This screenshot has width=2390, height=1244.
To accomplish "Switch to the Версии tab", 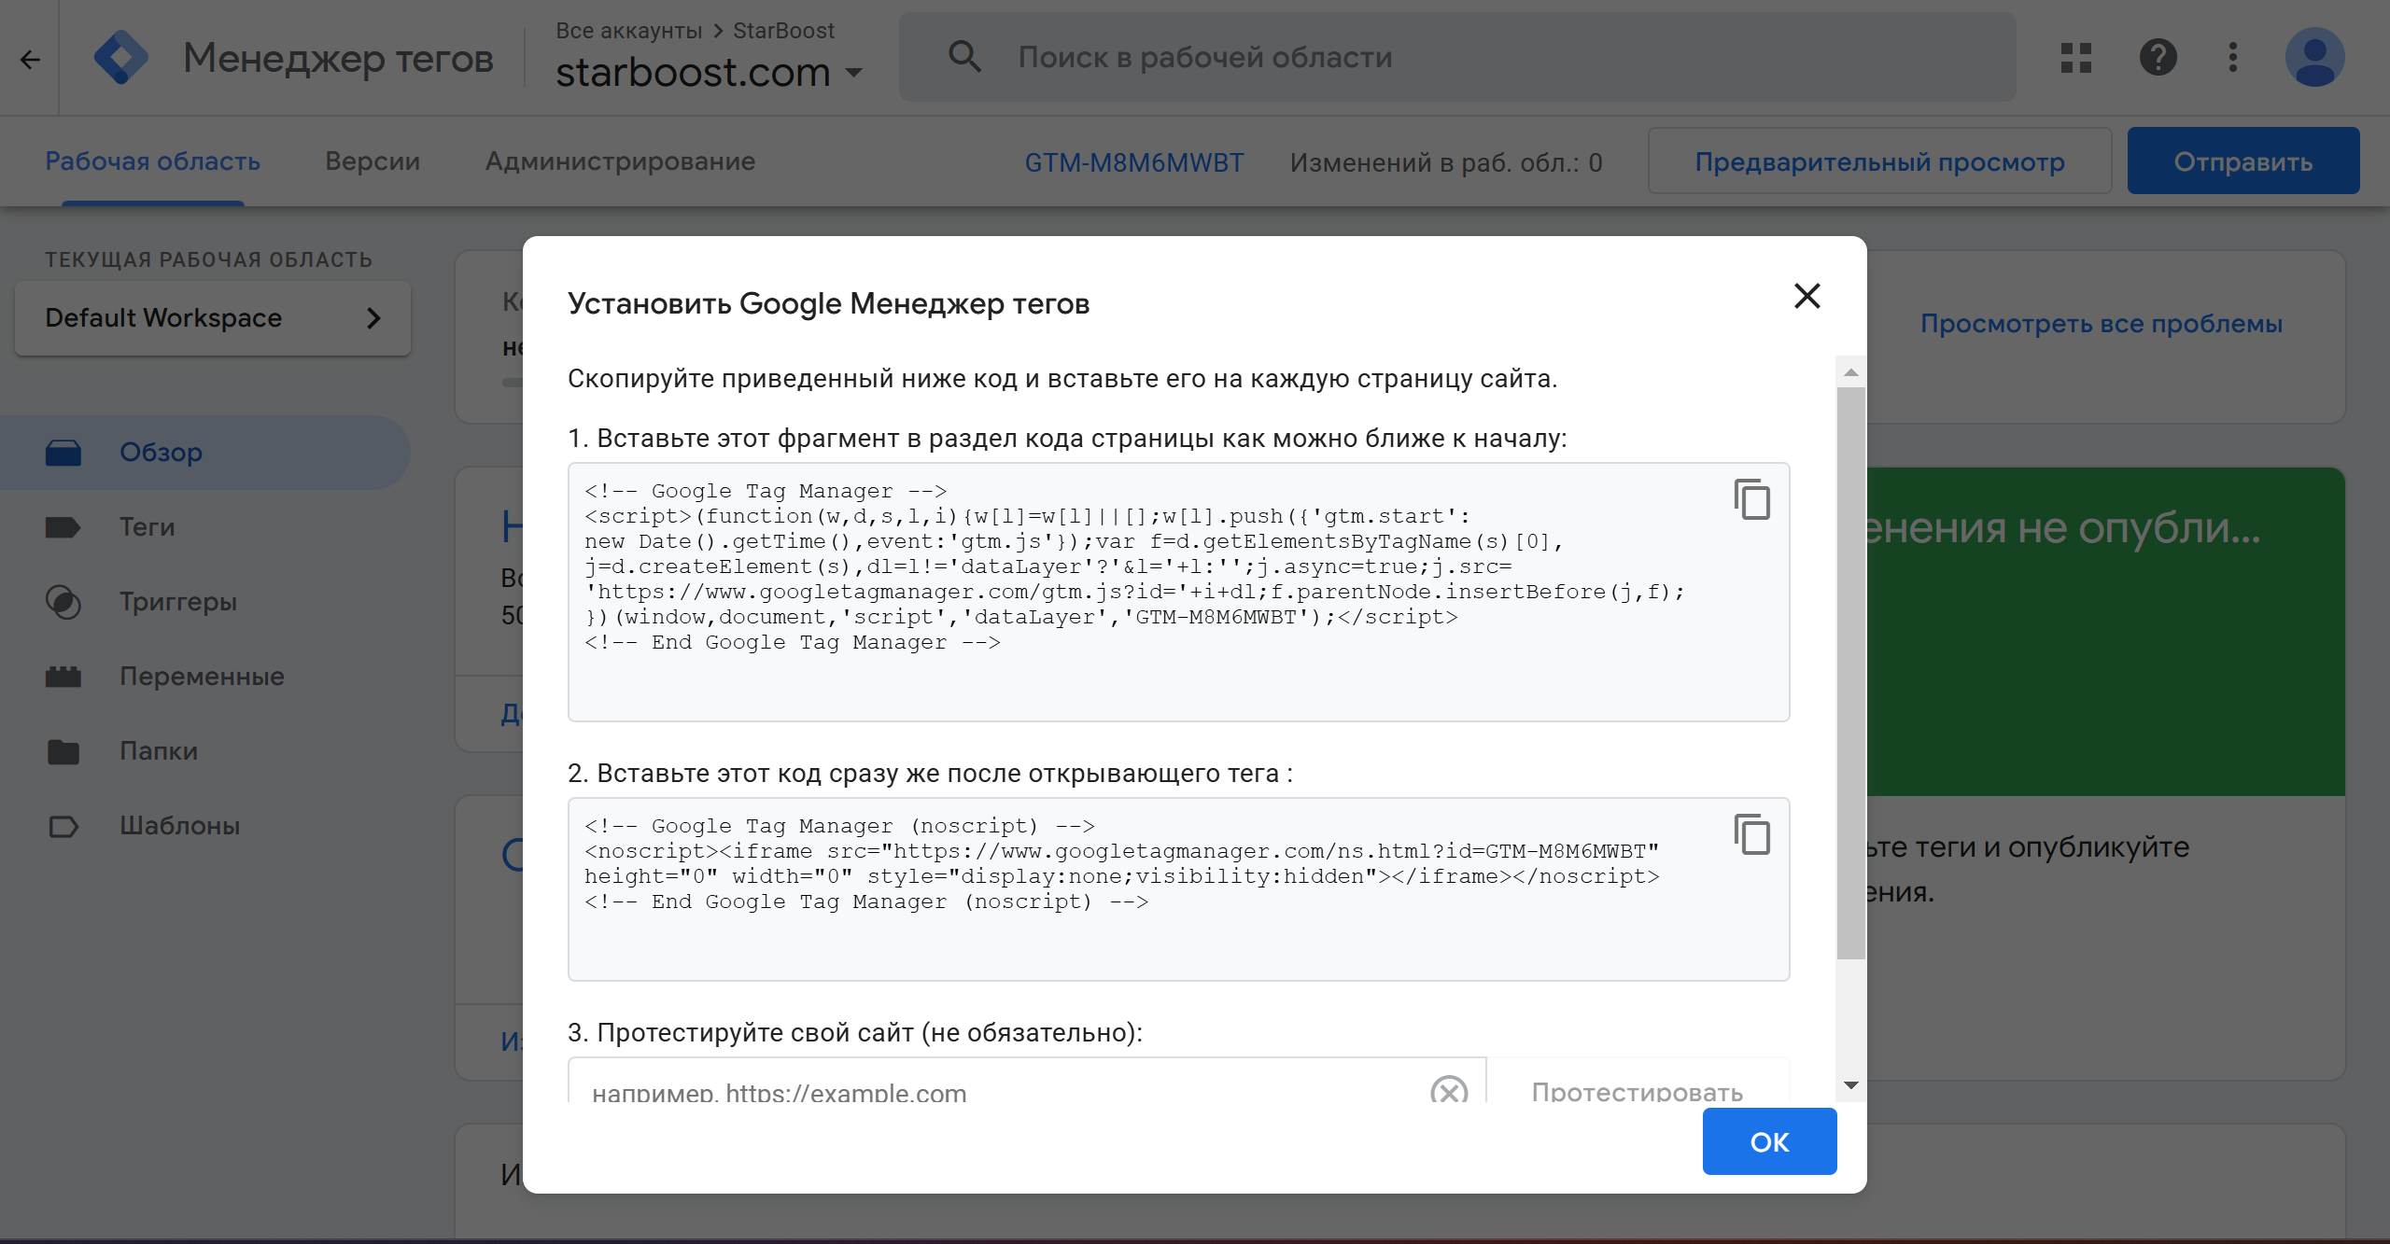I will tap(372, 161).
